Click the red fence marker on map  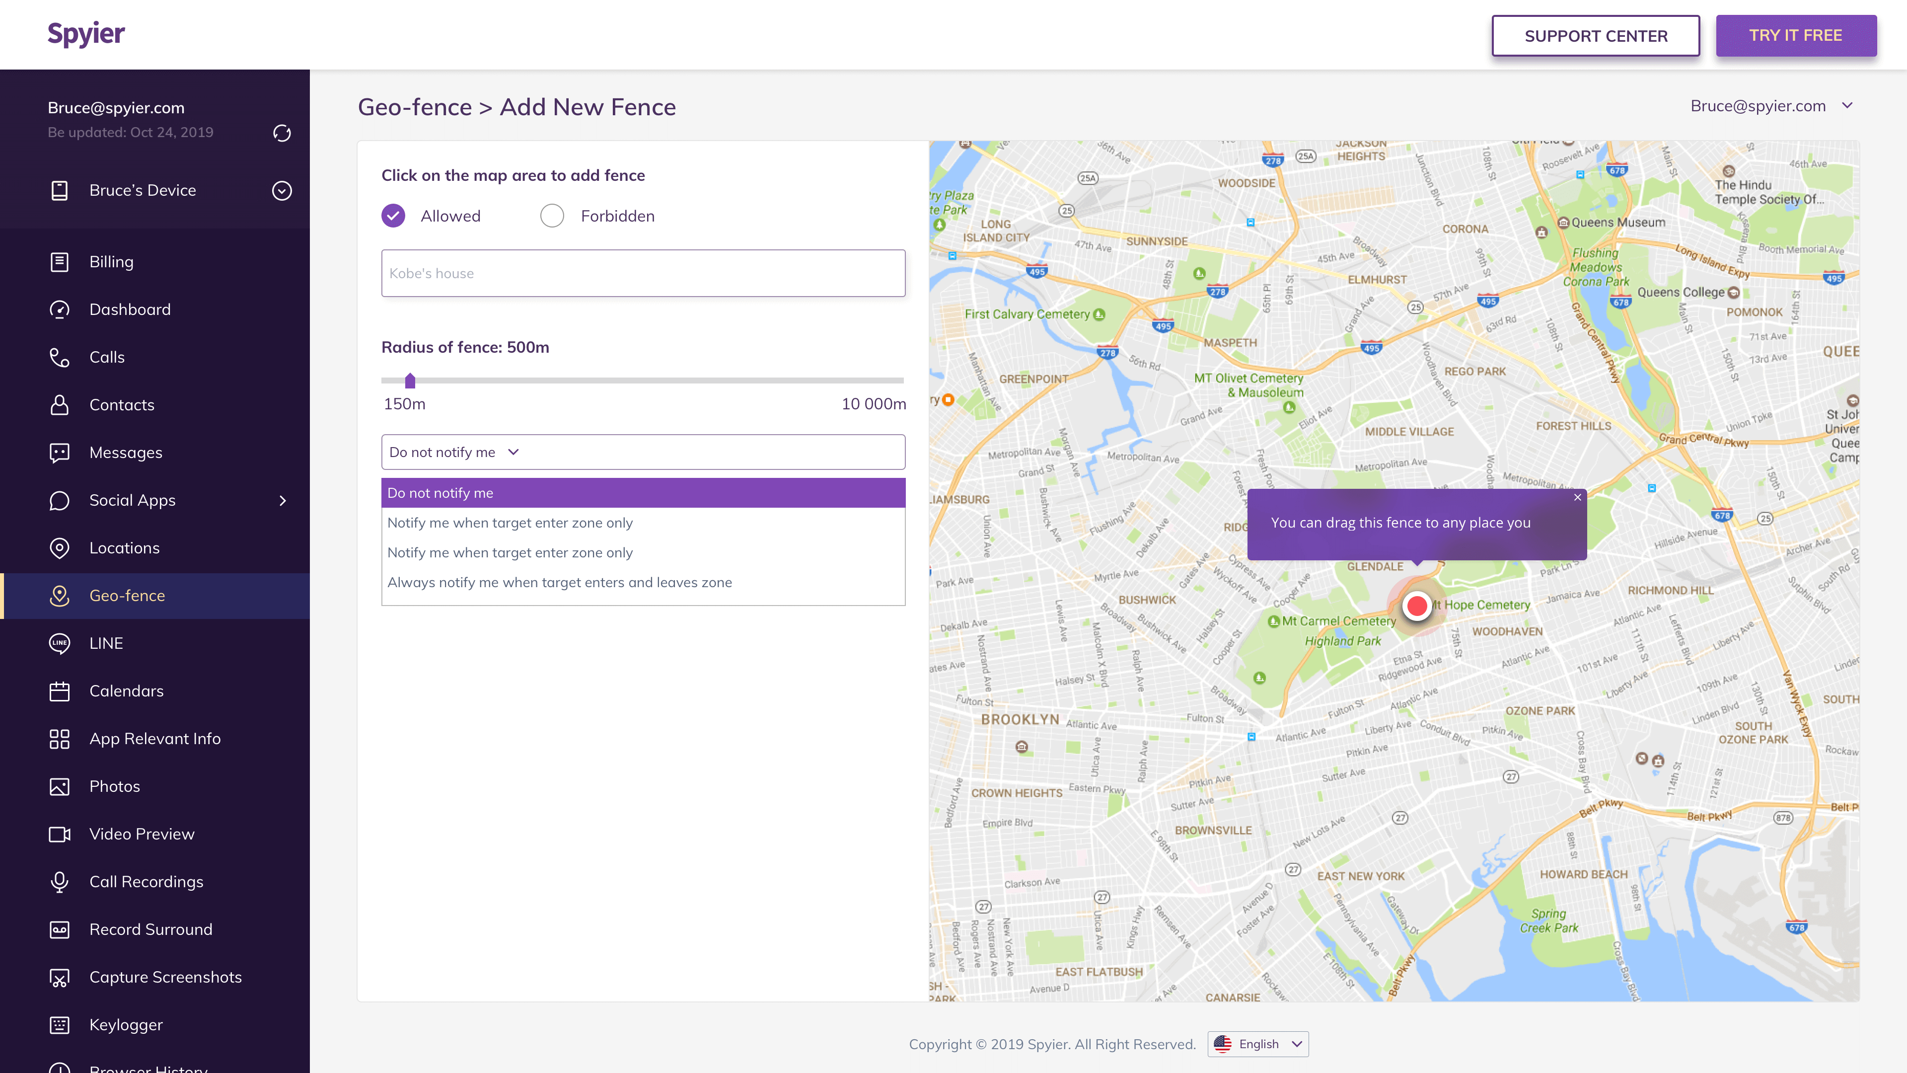point(1417,606)
